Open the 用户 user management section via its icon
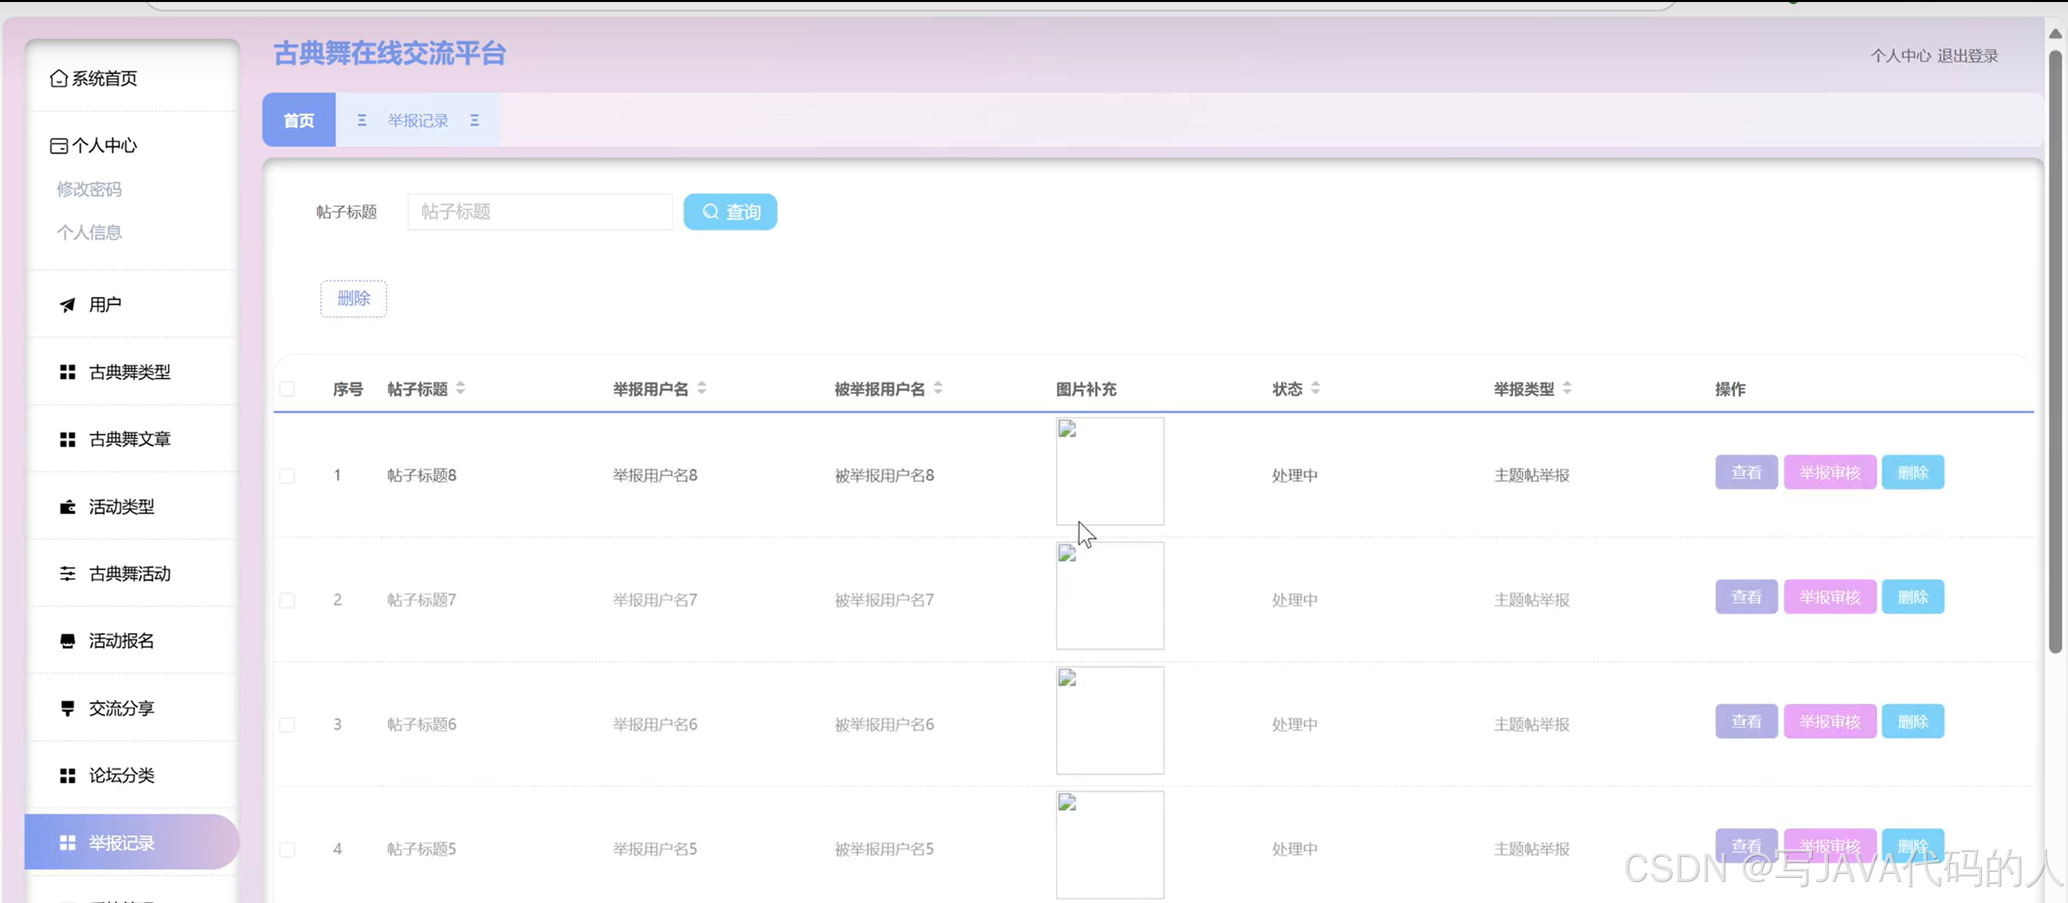The height and width of the screenshot is (903, 2068). 66,304
